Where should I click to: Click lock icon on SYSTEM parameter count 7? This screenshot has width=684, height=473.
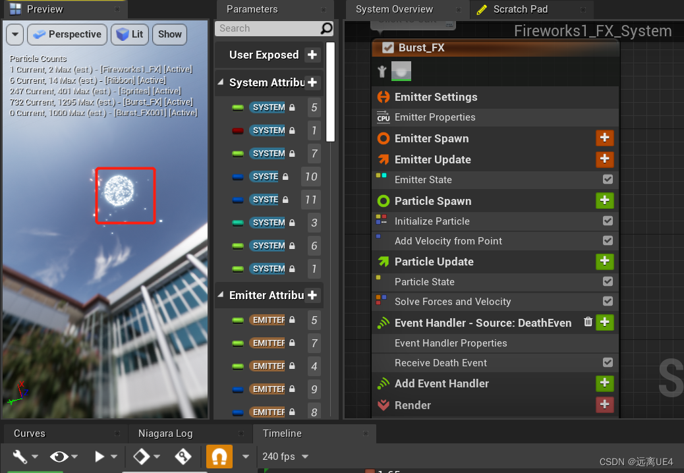click(x=292, y=153)
